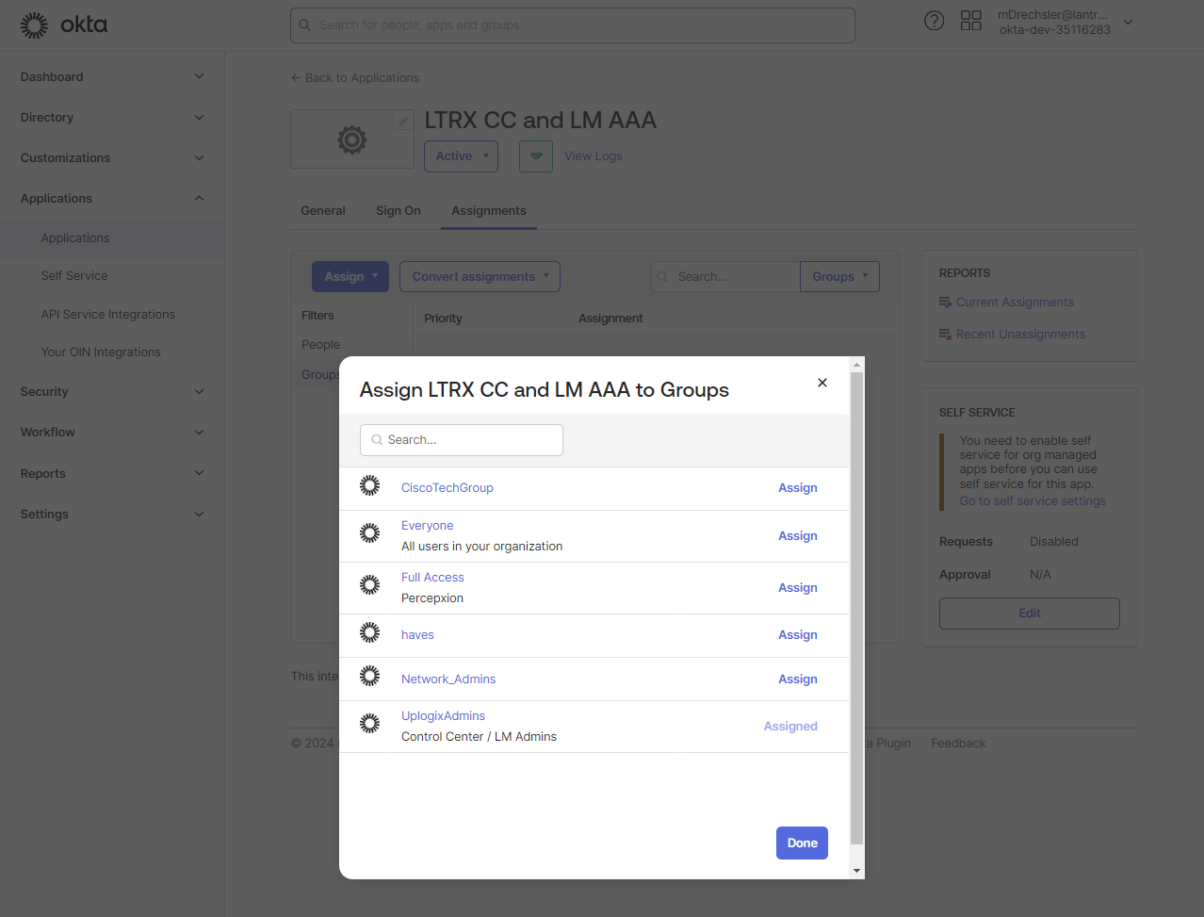Open the apps grid icon in header
Viewport: 1204px width, 917px height.
pyautogui.click(x=971, y=21)
